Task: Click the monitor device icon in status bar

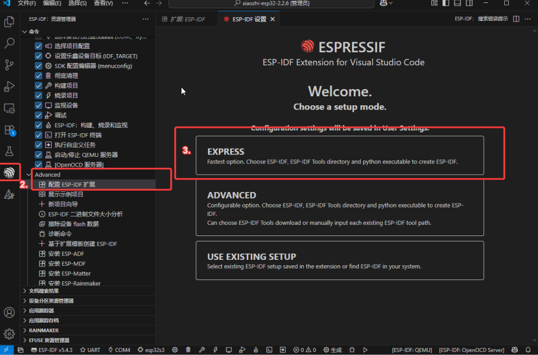Action: point(229,350)
